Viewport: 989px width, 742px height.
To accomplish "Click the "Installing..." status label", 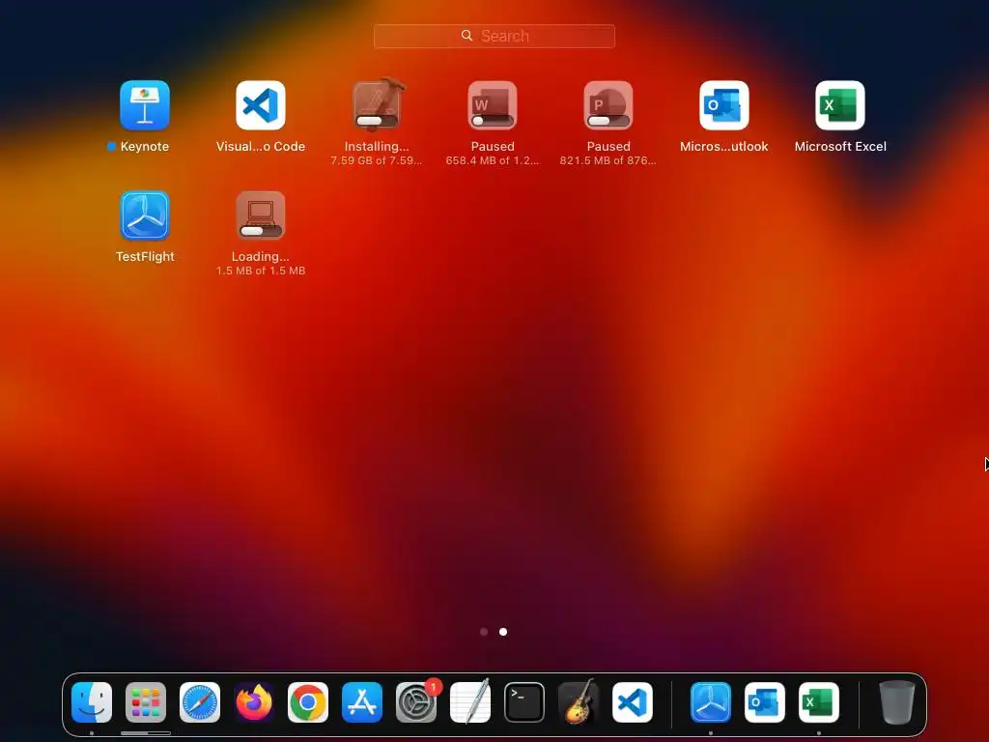I will tap(377, 147).
